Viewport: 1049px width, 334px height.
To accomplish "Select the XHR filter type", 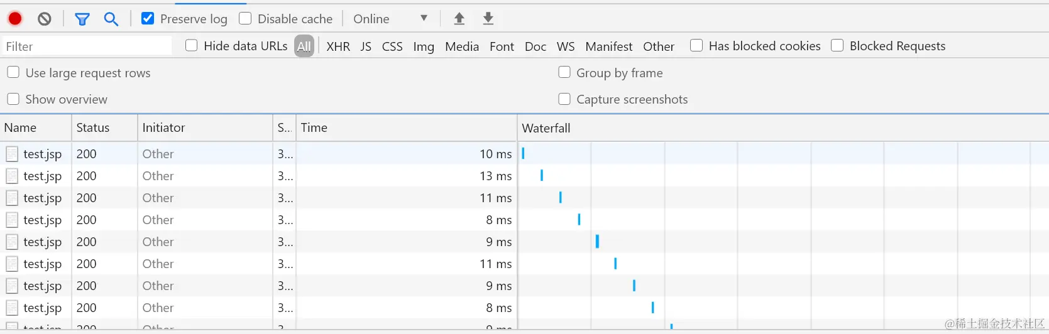I will [338, 46].
